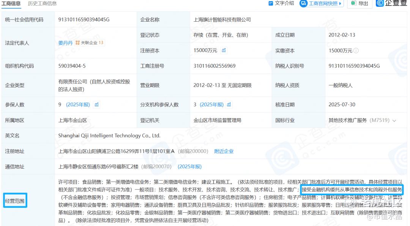The height and width of the screenshot is (226, 410).
Task: Select 通信地址 text 上海市静安区恒通东路69号
Action: 98,167
